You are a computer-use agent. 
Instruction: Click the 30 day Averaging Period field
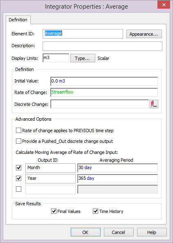117,168
